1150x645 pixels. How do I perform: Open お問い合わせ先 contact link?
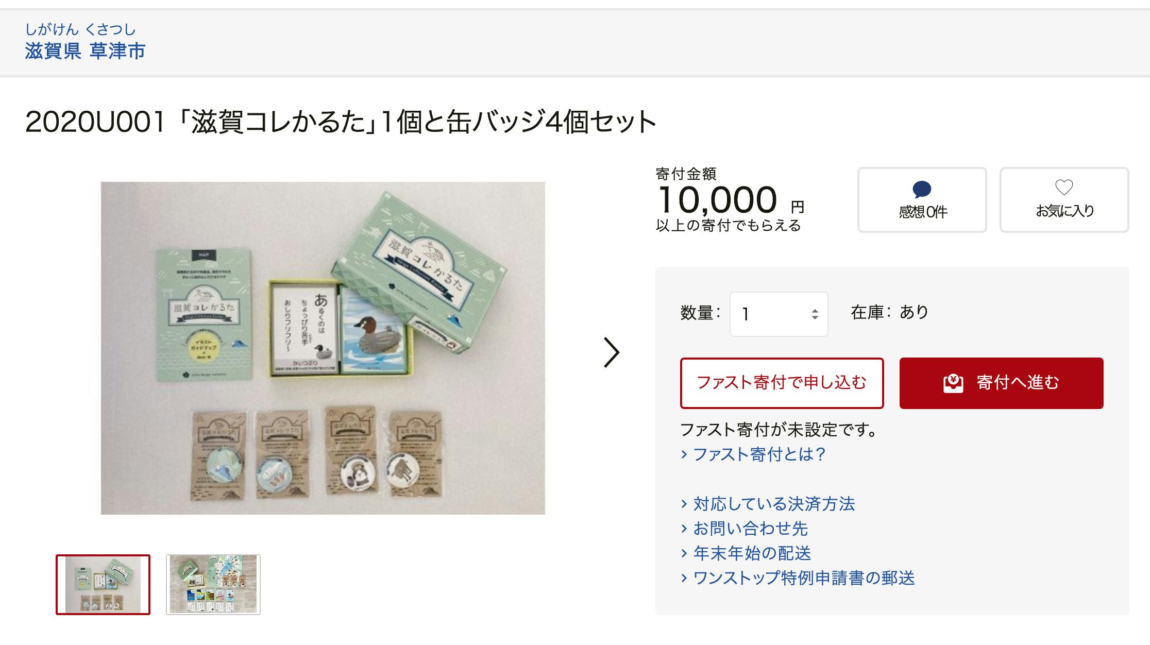point(750,529)
